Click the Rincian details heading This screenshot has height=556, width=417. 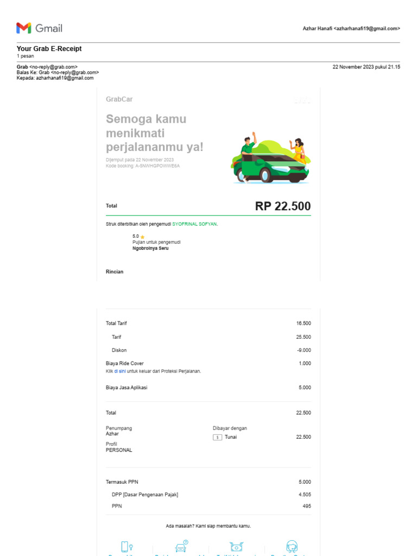[x=115, y=271]
